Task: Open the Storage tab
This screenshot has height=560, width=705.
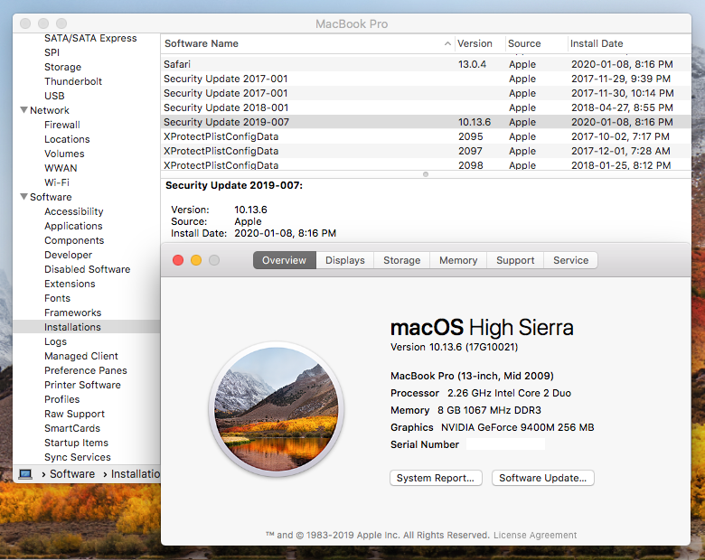Action: [x=401, y=260]
